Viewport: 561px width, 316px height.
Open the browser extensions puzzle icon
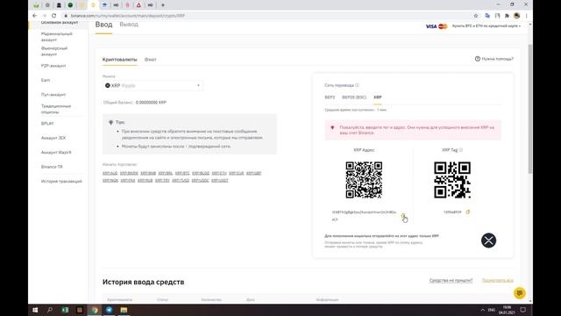[x=507, y=16]
